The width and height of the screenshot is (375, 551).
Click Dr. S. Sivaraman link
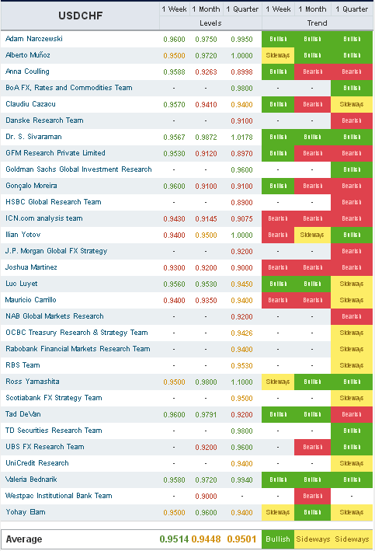pyautogui.click(x=33, y=137)
